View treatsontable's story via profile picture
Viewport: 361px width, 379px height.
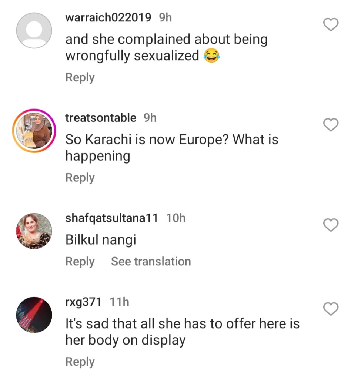pos(34,131)
